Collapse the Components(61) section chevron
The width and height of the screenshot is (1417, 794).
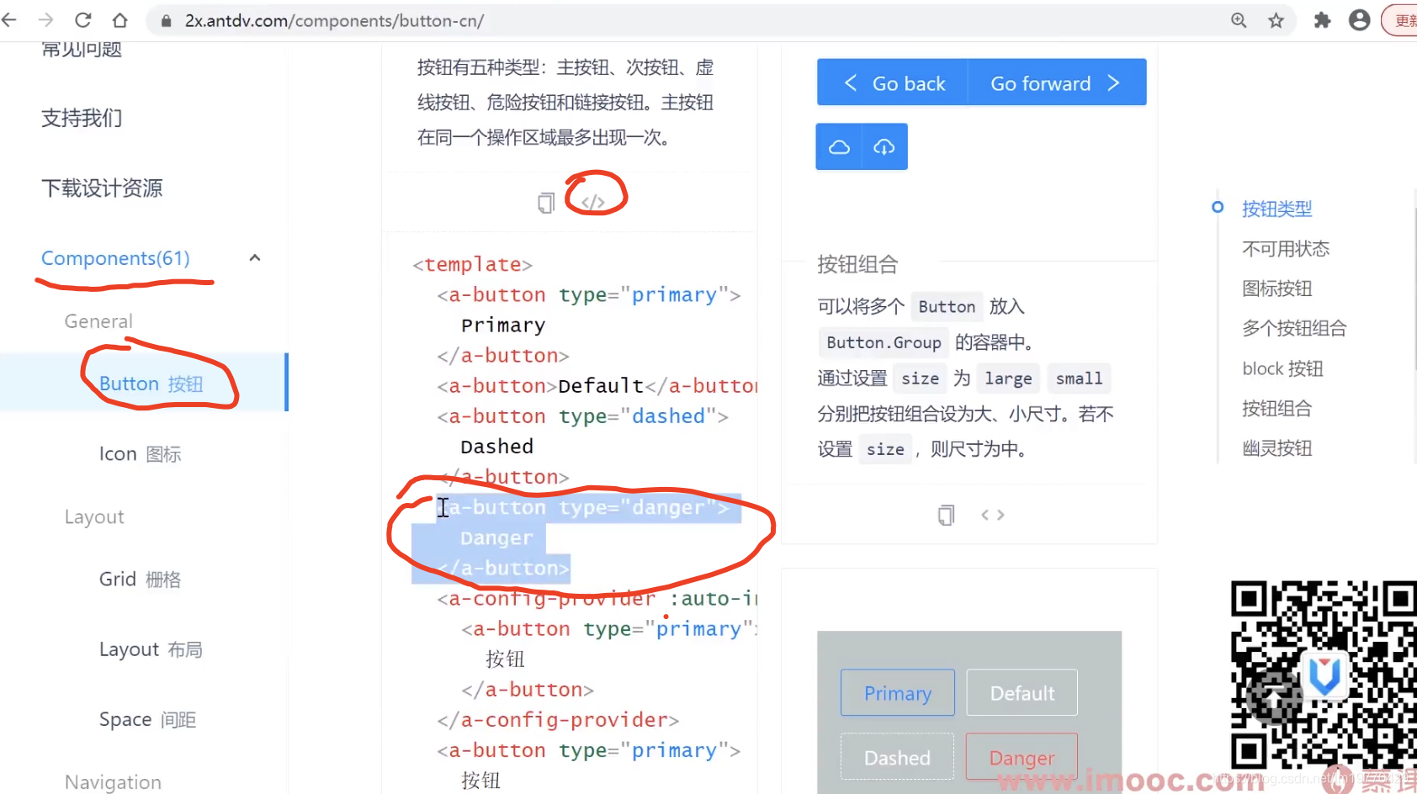pyautogui.click(x=255, y=258)
